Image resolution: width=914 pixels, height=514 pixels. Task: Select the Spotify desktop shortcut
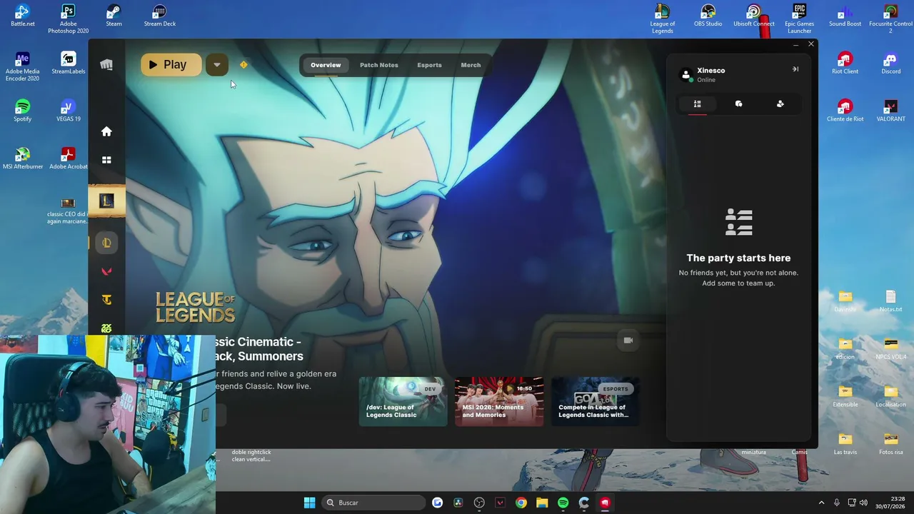pyautogui.click(x=22, y=111)
